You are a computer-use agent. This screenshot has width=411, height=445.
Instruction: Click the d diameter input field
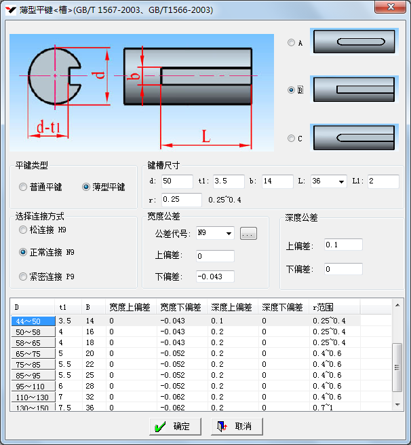point(177,181)
